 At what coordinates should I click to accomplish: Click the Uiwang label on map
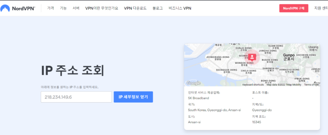pyautogui.click(x=313, y=48)
